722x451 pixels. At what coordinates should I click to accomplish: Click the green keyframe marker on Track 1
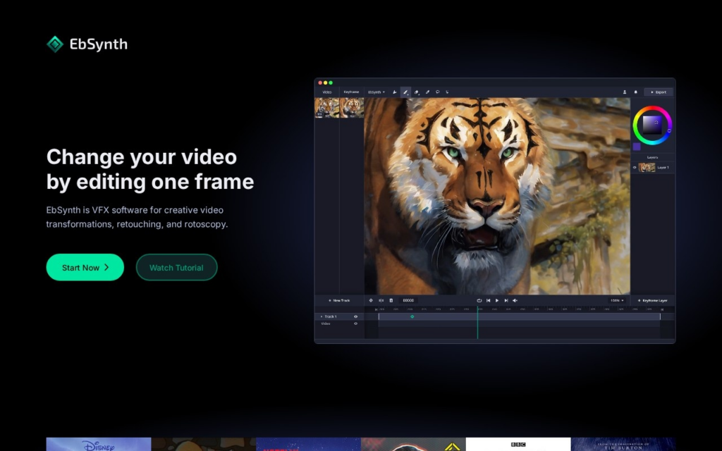[x=412, y=316]
